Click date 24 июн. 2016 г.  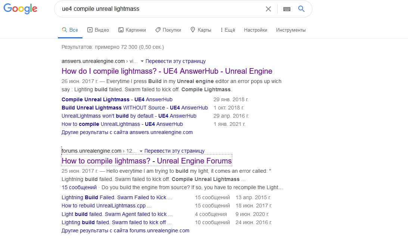[x=254, y=223]
